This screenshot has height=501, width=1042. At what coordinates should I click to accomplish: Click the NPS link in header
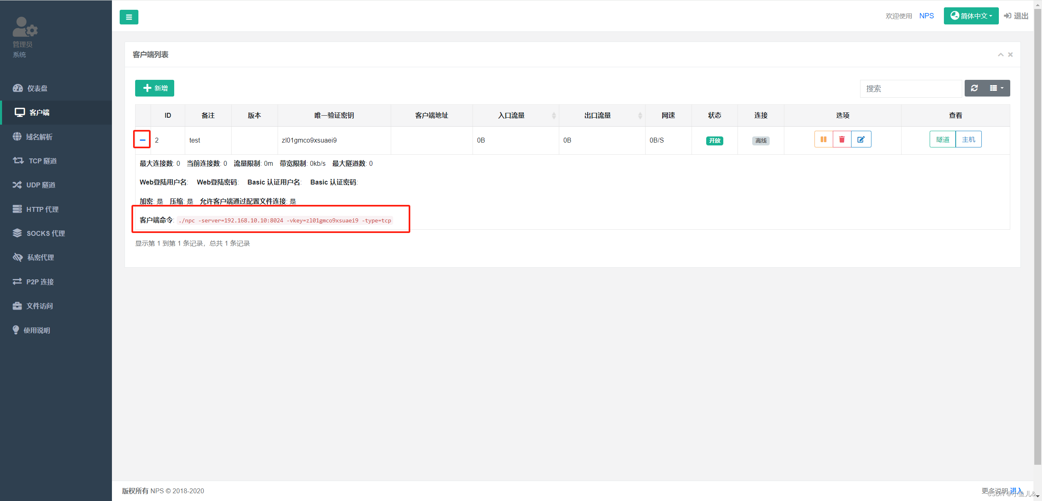(926, 16)
